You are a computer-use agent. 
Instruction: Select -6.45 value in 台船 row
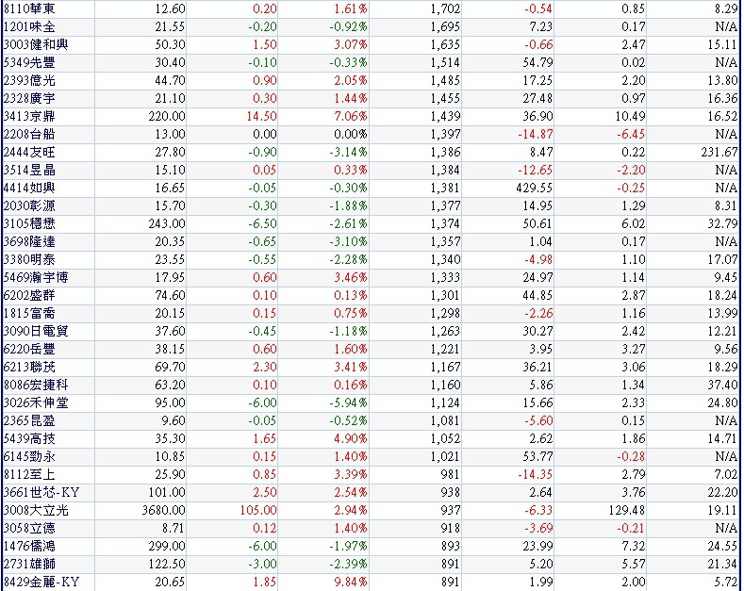pos(631,134)
